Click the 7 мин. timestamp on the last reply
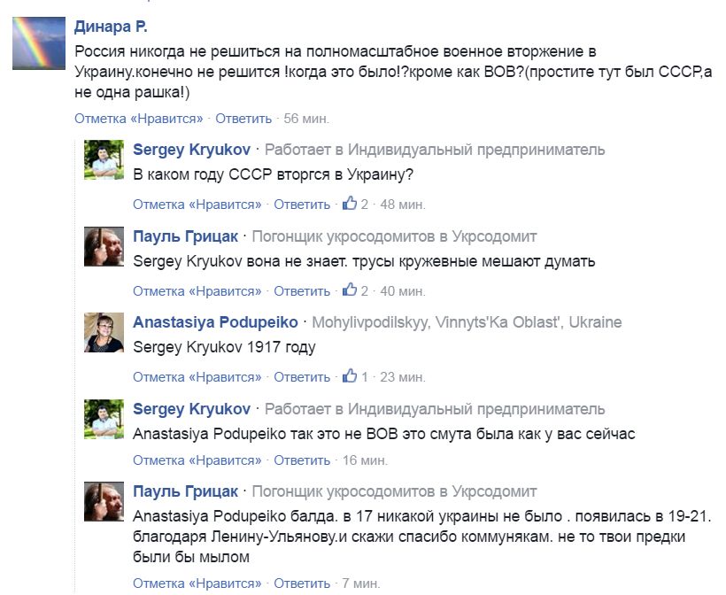Image resolution: width=726 pixels, height=595 pixels. [x=360, y=583]
